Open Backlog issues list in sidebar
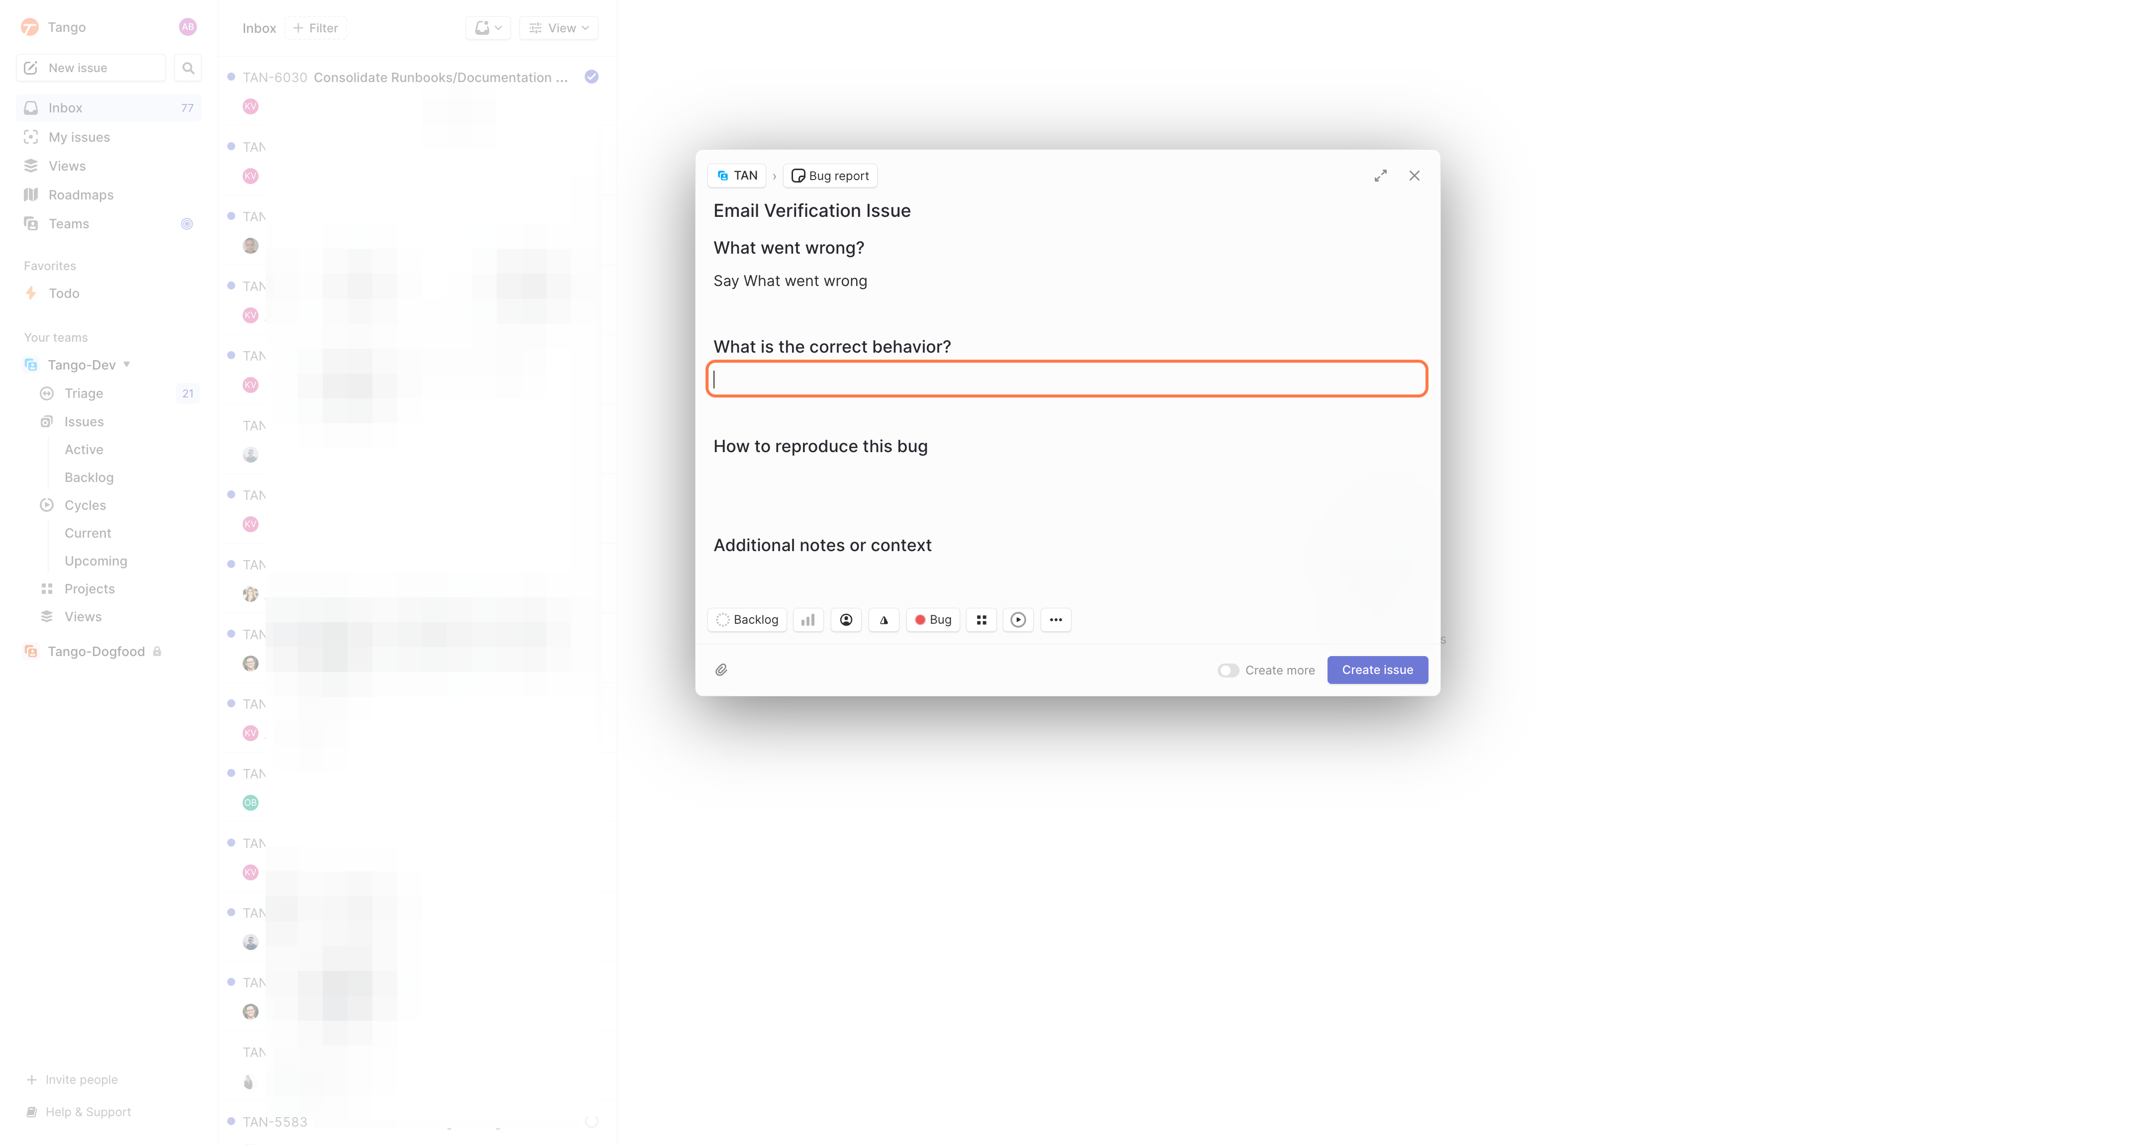2136x1145 pixels. tap(89, 477)
